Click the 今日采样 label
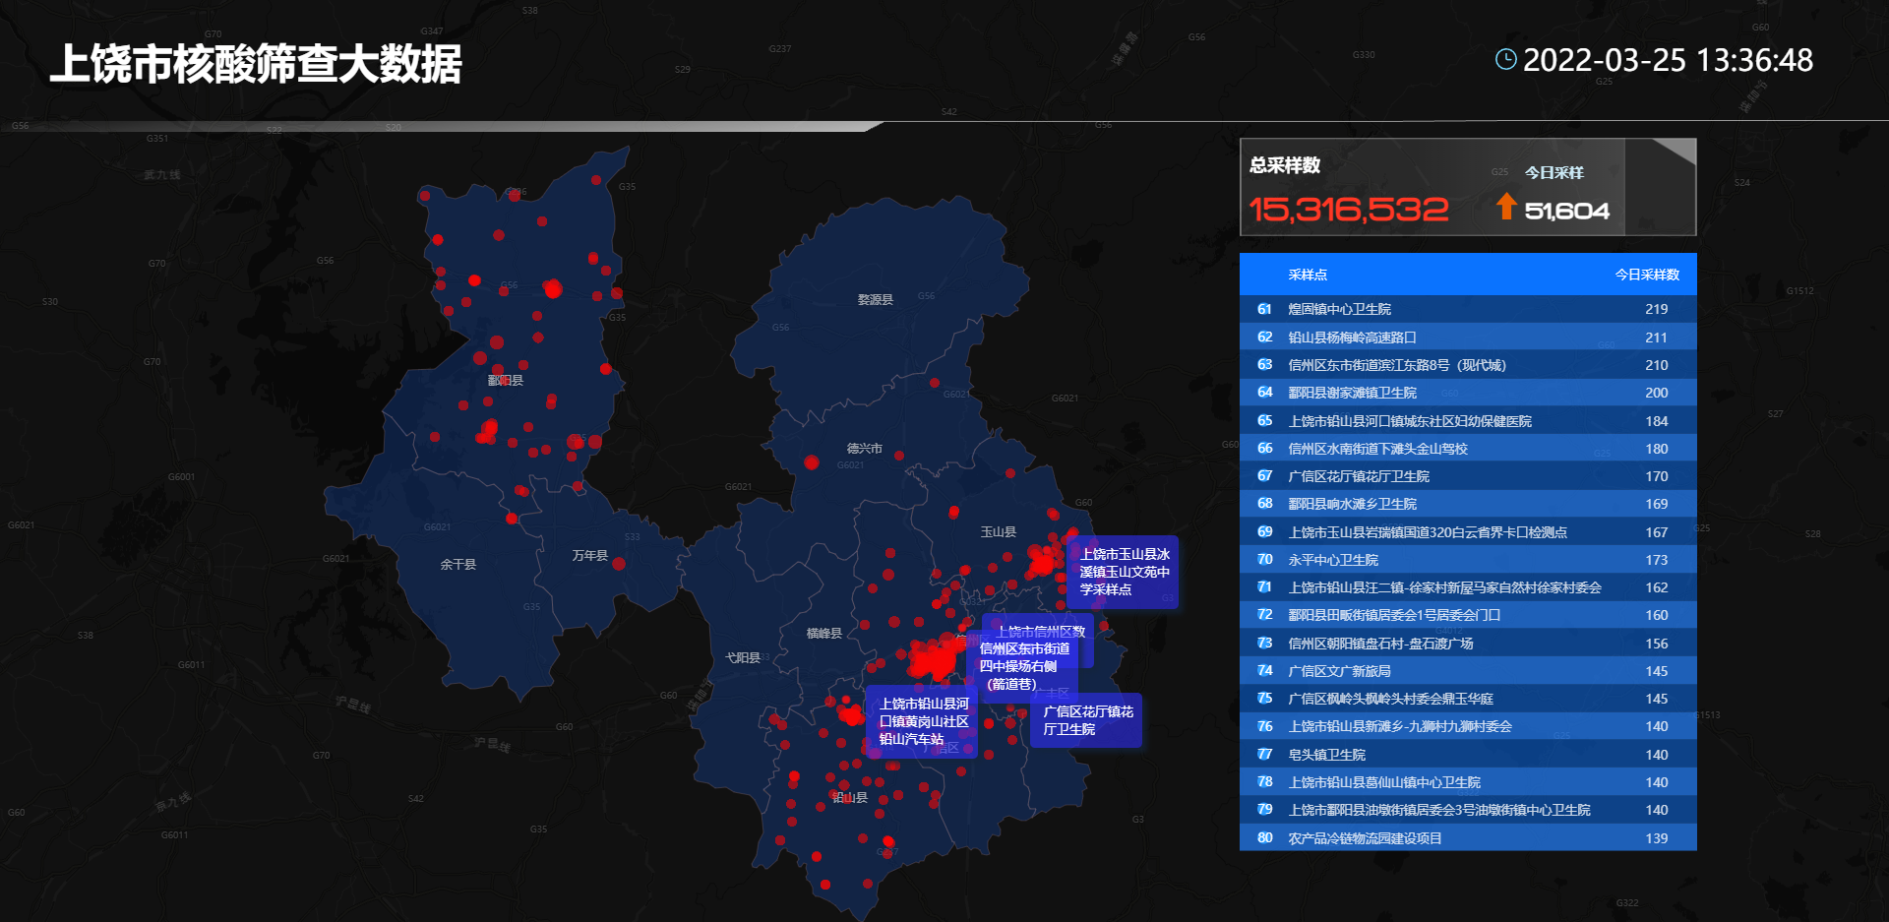Viewport: 1889px width, 922px height. [1554, 172]
